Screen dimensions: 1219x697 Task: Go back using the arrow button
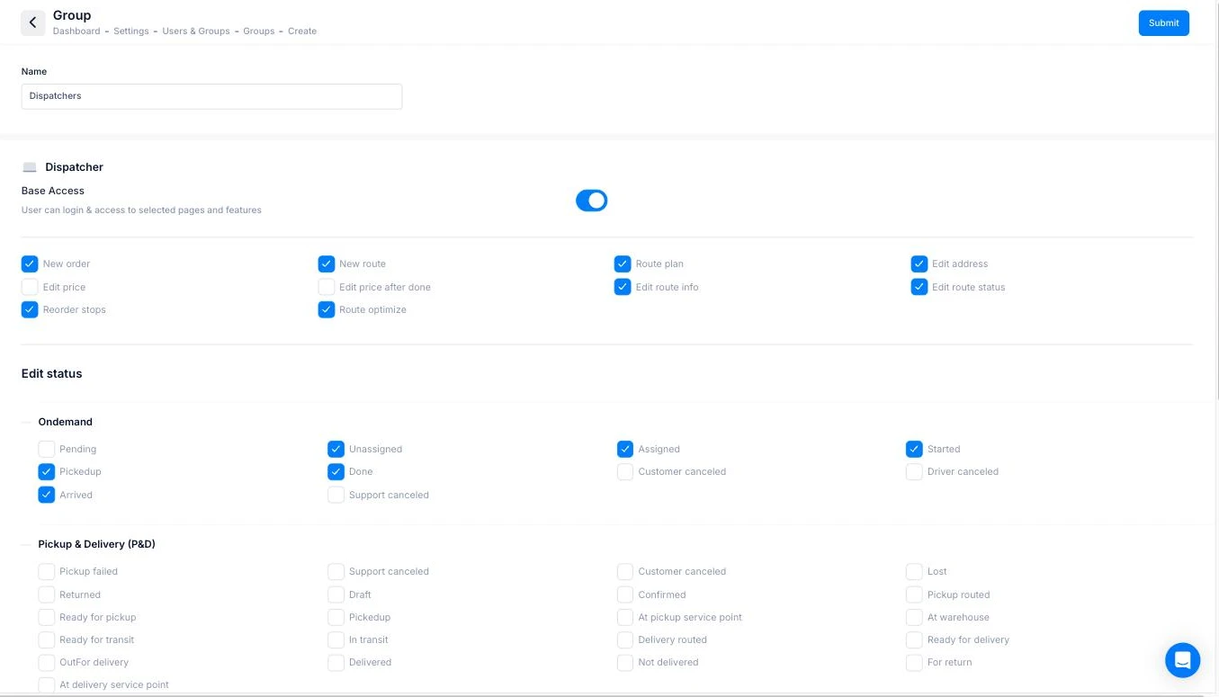(x=33, y=23)
